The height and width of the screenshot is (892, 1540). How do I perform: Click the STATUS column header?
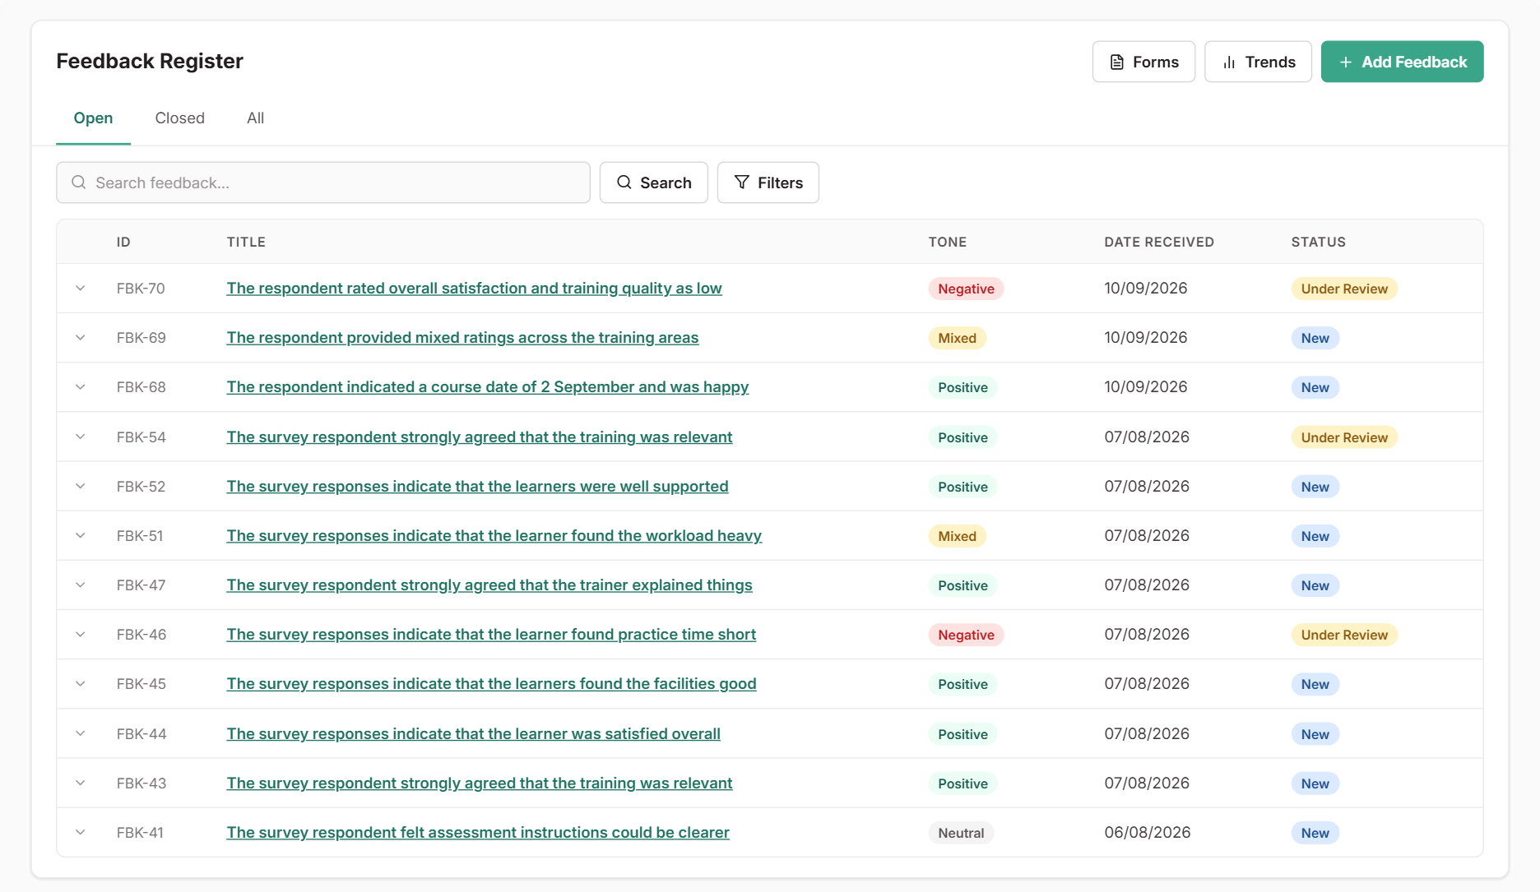click(x=1318, y=242)
